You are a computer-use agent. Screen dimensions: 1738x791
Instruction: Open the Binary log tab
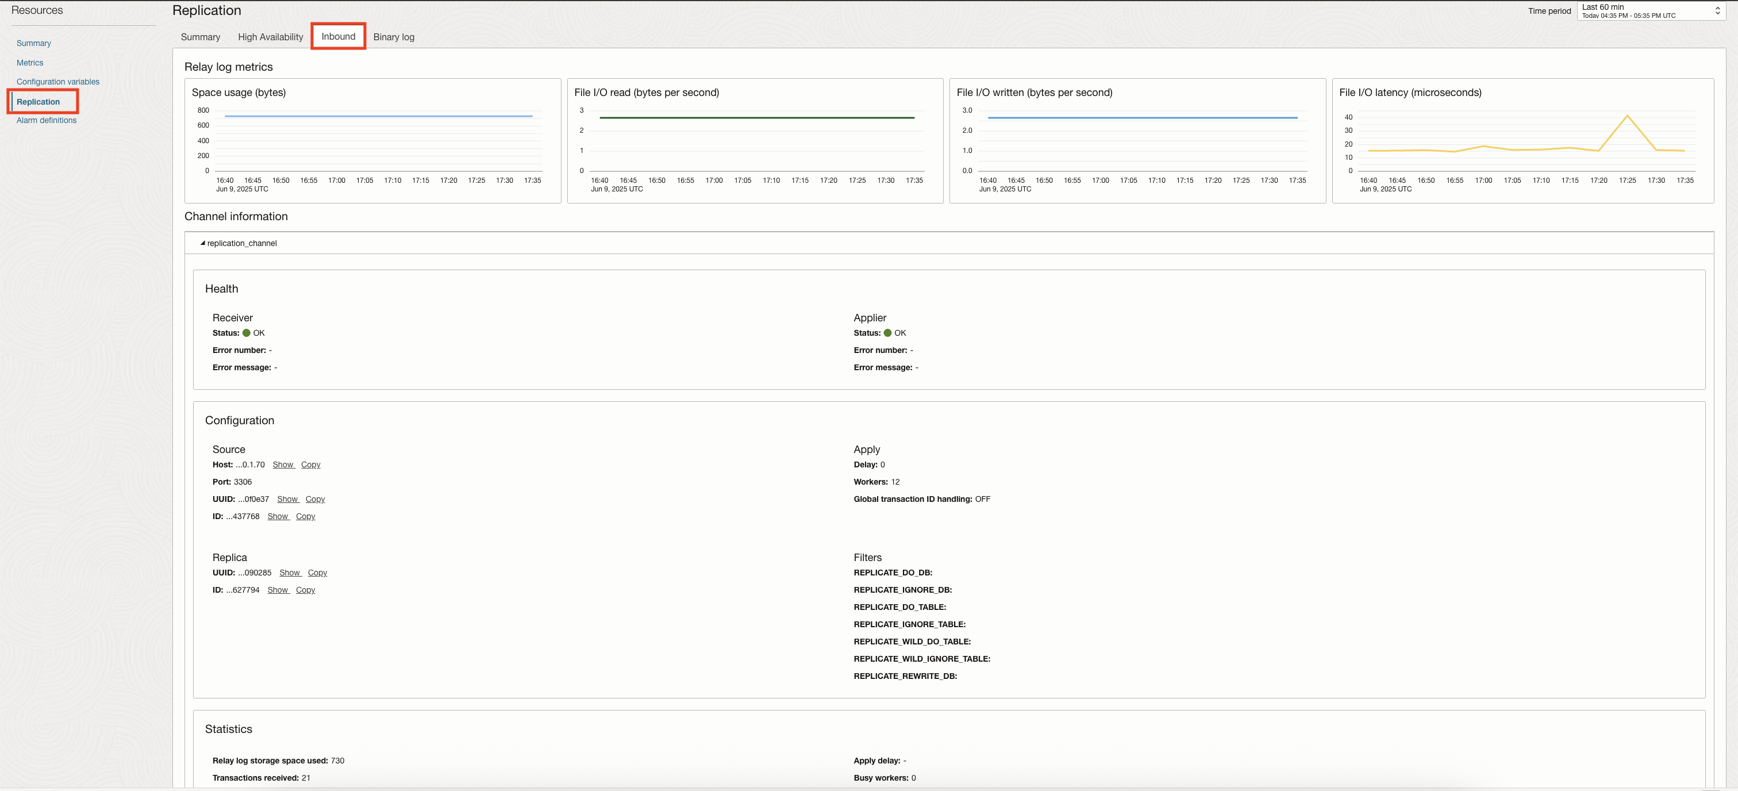pyautogui.click(x=393, y=37)
